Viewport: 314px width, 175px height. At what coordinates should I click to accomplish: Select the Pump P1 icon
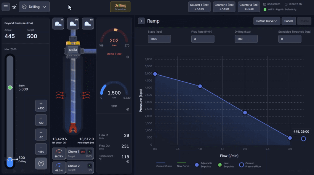pyautogui.click(x=58, y=23)
